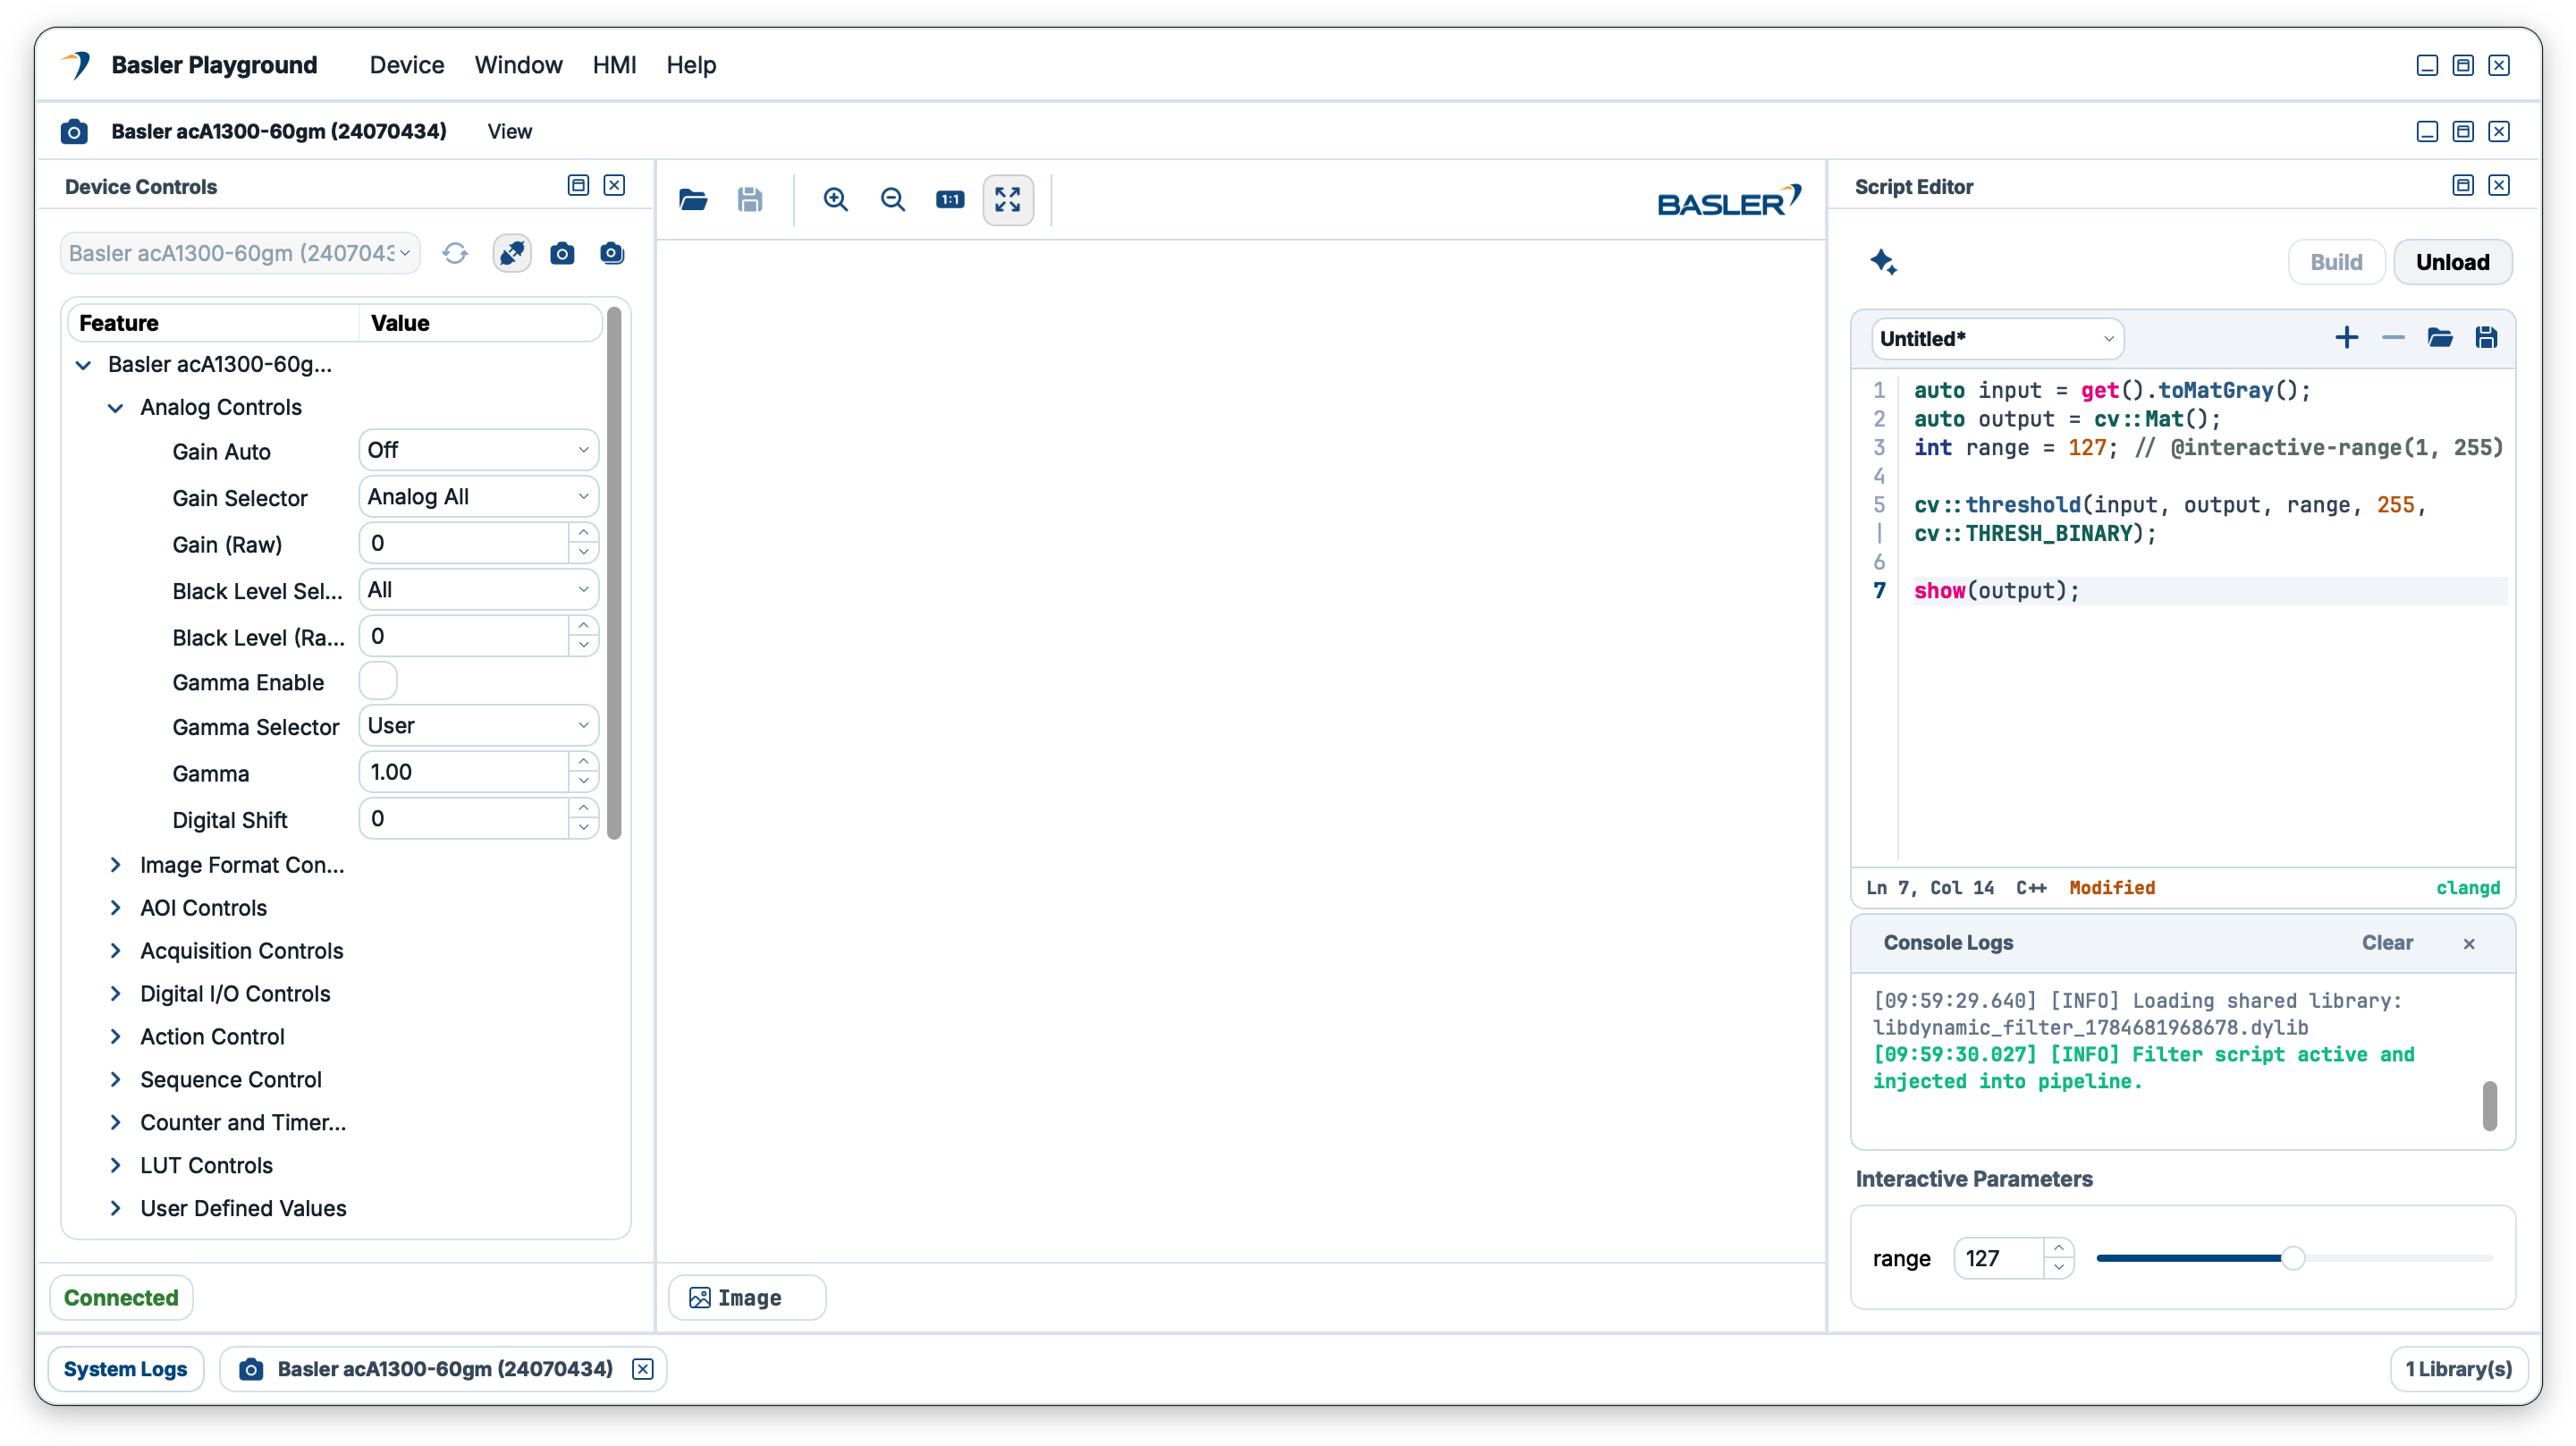Viewport: 2576px width, 1446px height.
Task: Click the Device Controls tree scrollbar
Action: click(x=614, y=573)
